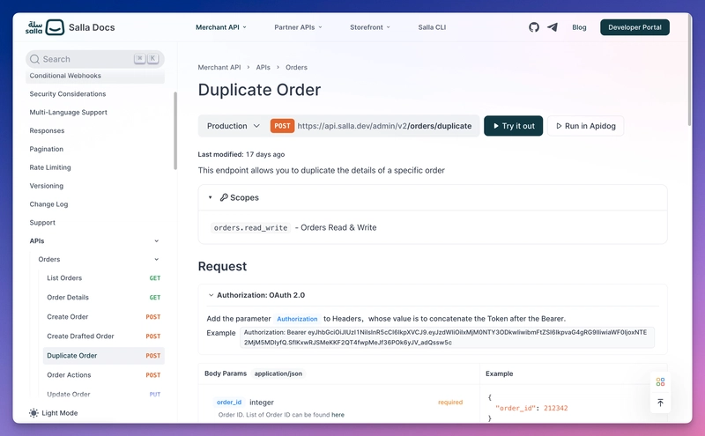The image size is (705, 436).
Task: Go to Salla CLI
Action: [432, 27]
